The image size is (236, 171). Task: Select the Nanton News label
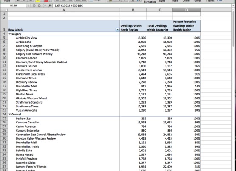(x=24, y=94)
